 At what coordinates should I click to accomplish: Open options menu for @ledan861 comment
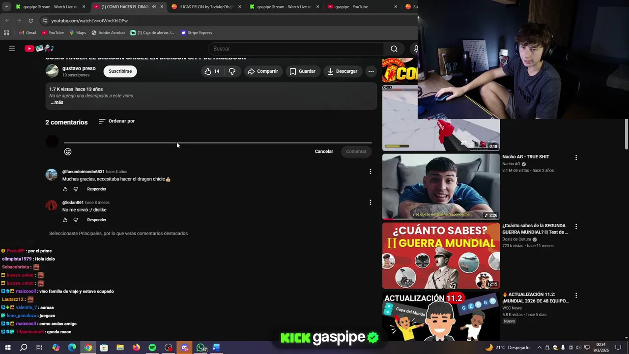pyautogui.click(x=371, y=202)
